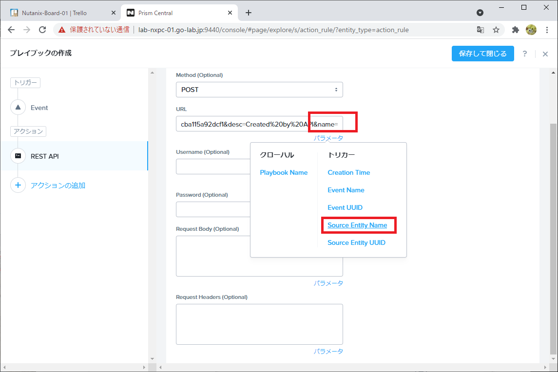Click into the Username input field
The image size is (558, 372).
213,167
